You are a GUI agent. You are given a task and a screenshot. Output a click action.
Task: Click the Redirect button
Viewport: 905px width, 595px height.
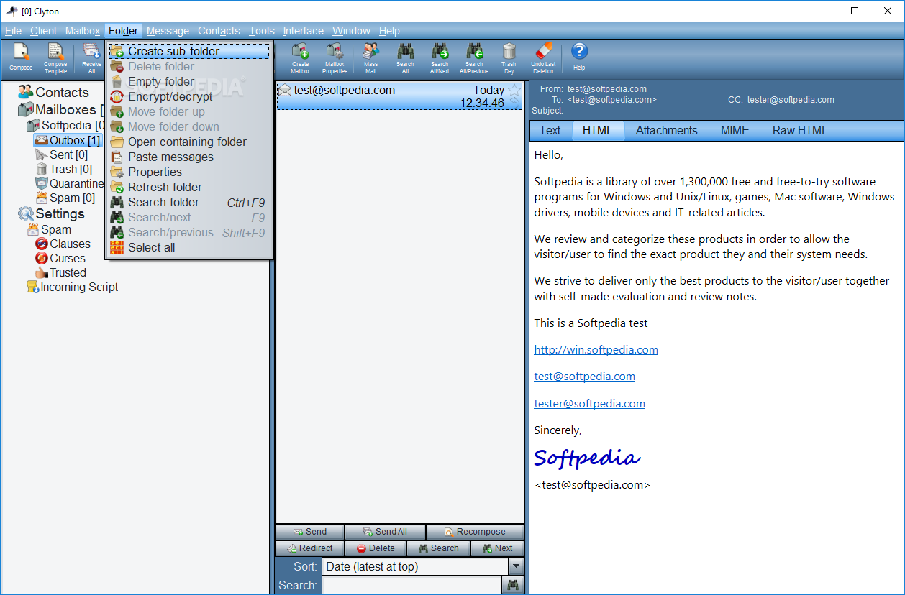tap(309, 548)
